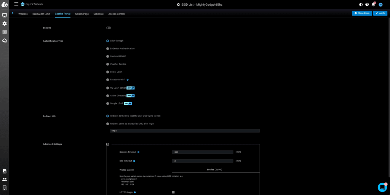Click the Apply button

(x=380, y=13)
